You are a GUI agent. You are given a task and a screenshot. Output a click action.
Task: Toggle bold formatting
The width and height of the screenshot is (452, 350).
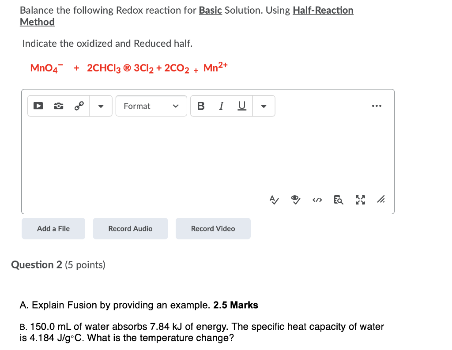pyautogui.click(x=201, y=106)
